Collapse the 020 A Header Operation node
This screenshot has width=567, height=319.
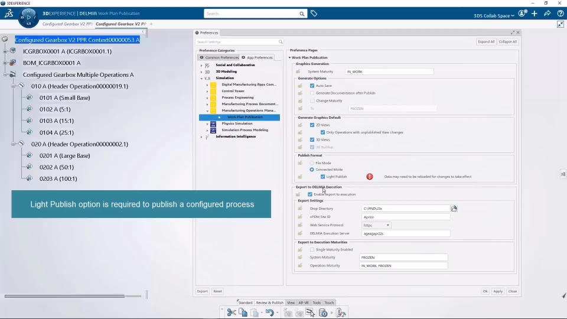point(13,144)
